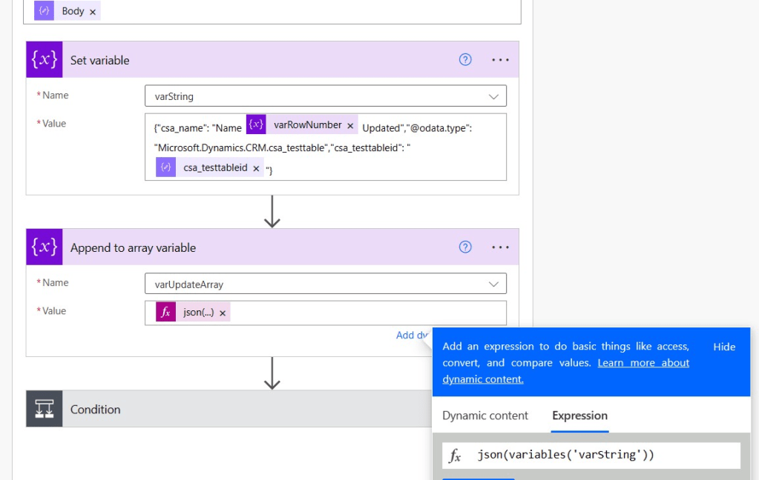
Task: Remove the varRowNumber token from Value
Action: pyautogui.click(x=350, y=126)
